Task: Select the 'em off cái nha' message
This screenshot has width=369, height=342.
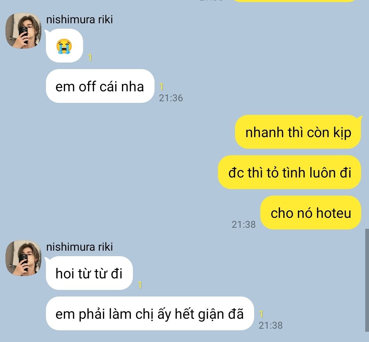Action: click(x=100, y=86)
